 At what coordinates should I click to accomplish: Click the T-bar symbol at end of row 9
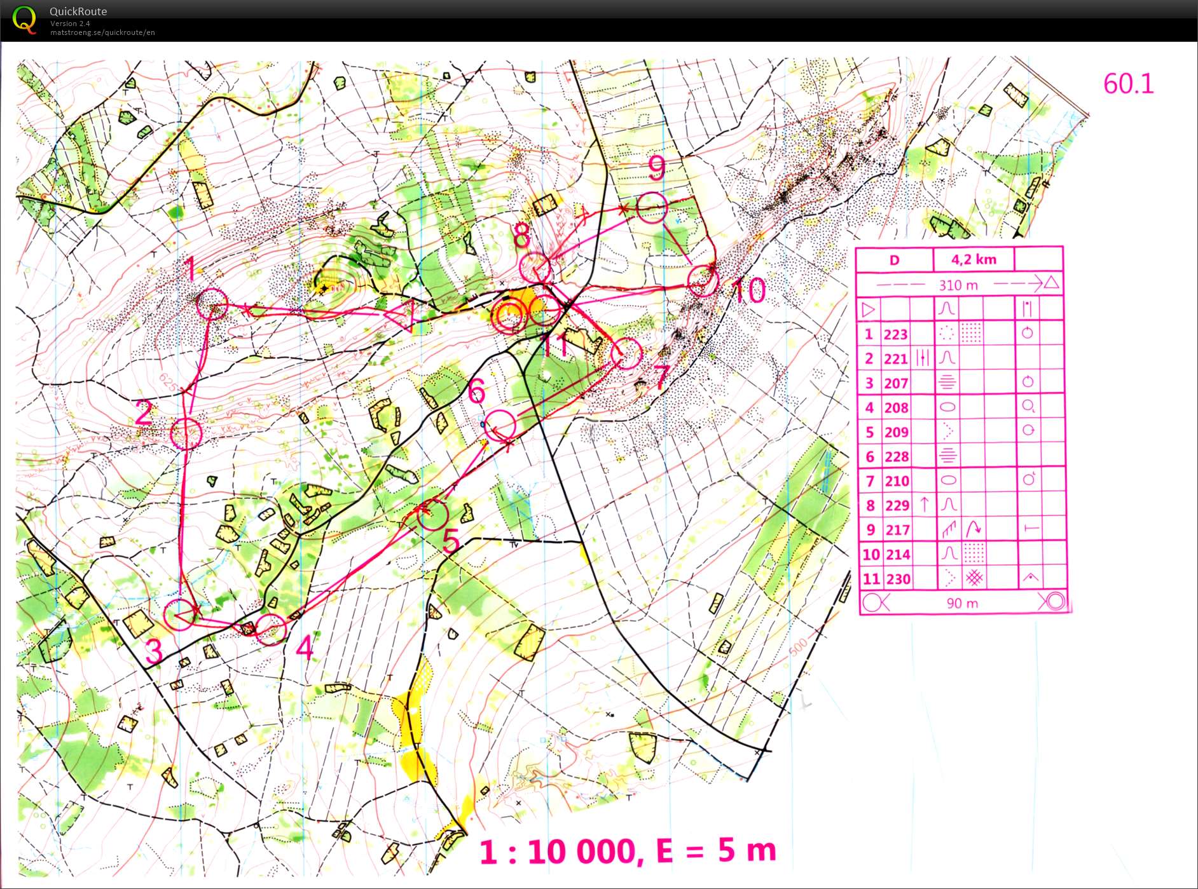pyautogui.click(x=1031, y=528)
